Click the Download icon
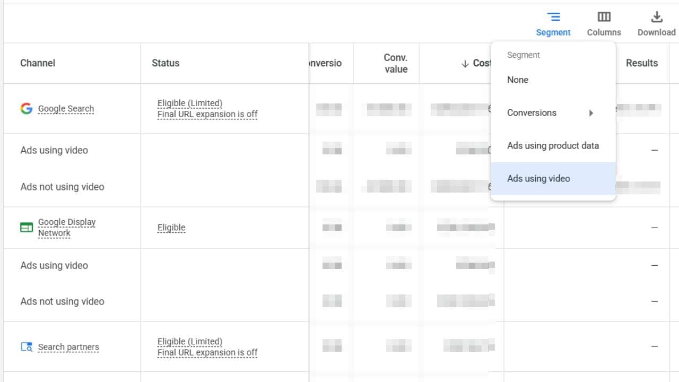Image resolution: width=679 pixels, height=382 pixels. 656,16
